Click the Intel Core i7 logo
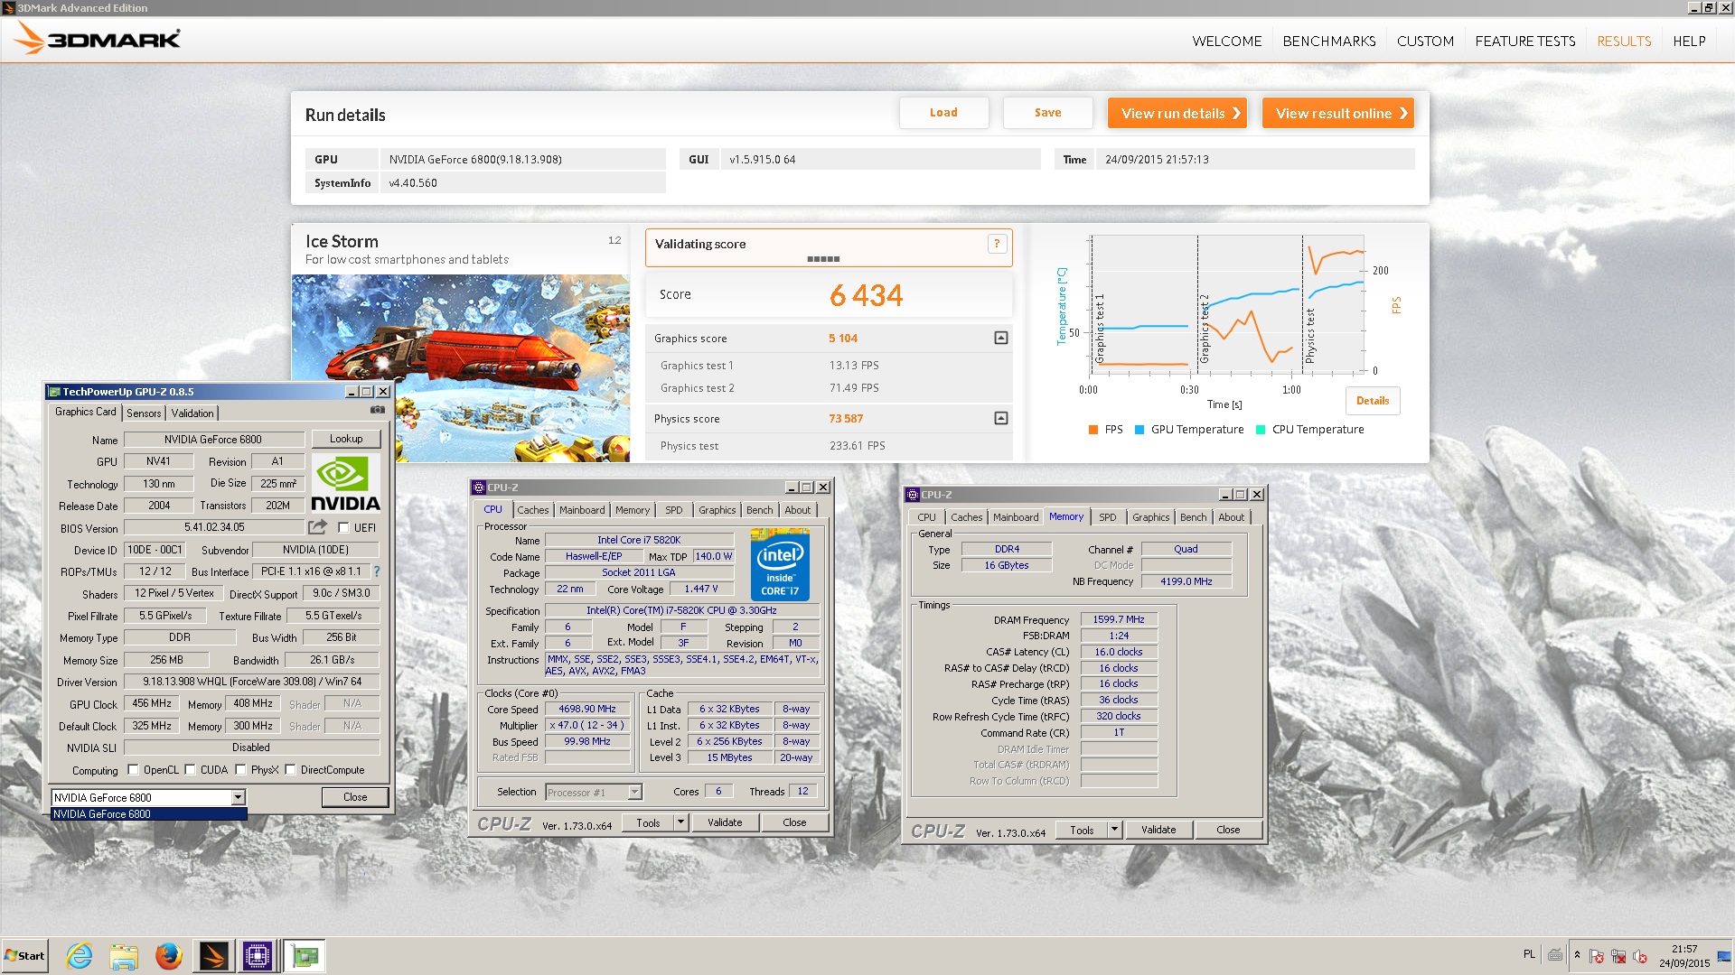The image size is (1735, 975). (780, 566)
